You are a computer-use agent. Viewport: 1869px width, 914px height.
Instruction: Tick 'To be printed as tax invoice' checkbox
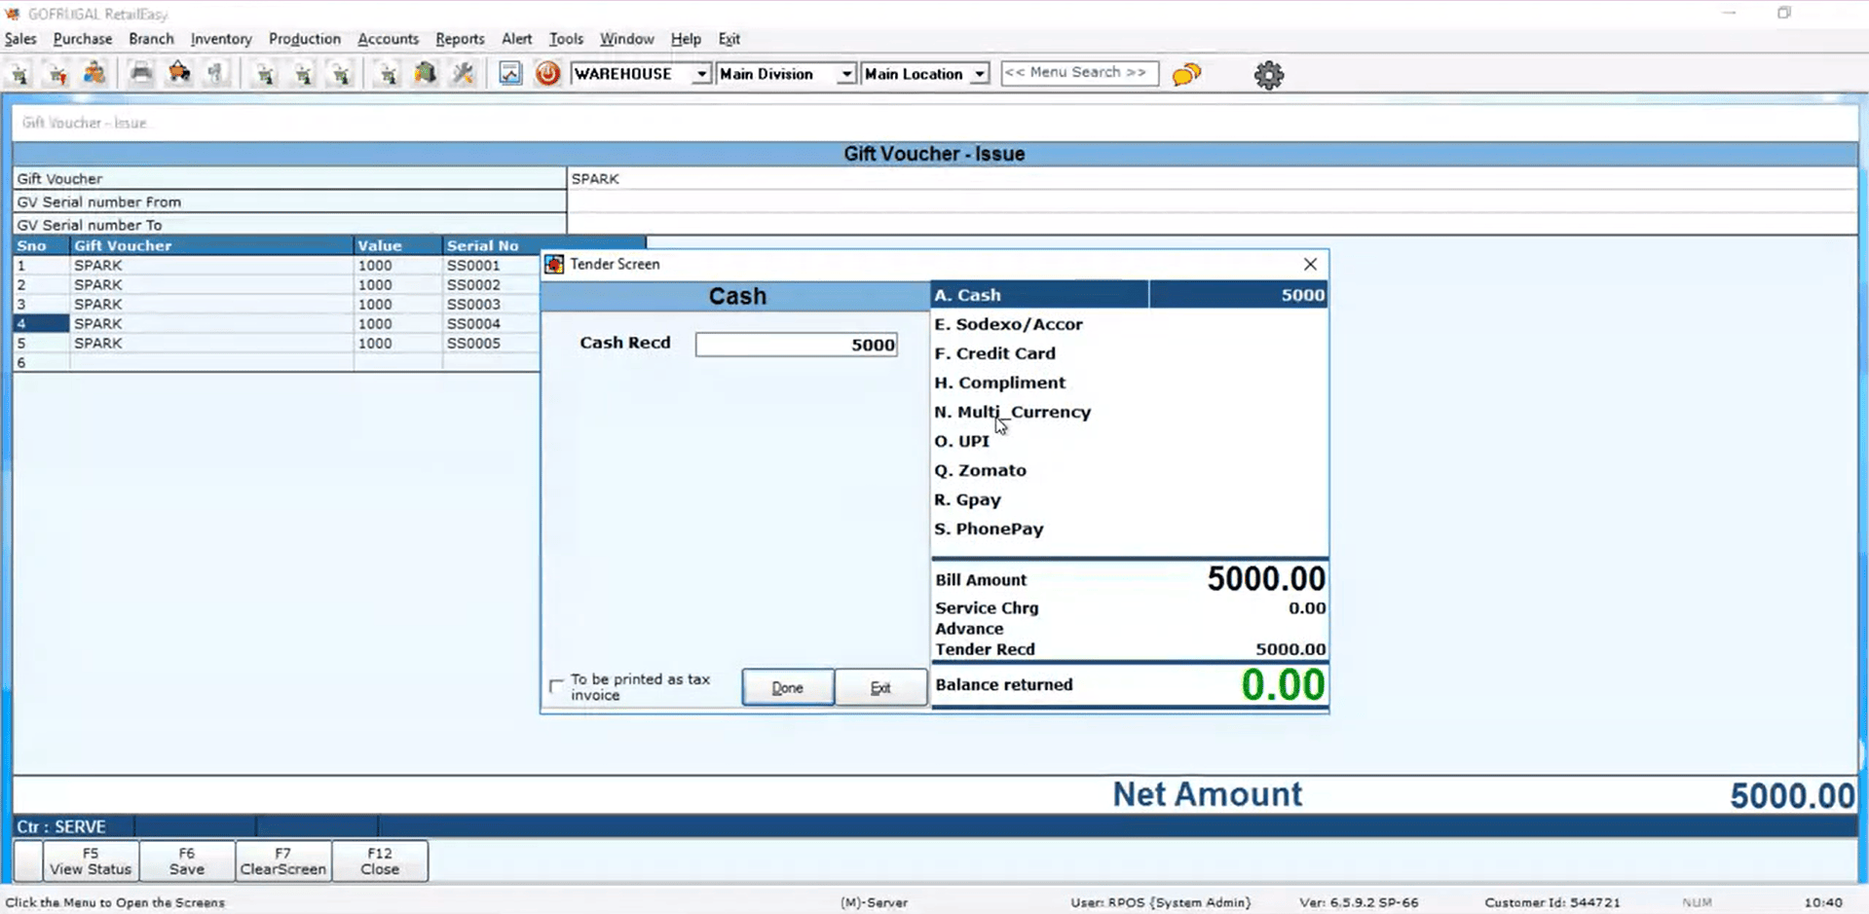coord(556,686)
